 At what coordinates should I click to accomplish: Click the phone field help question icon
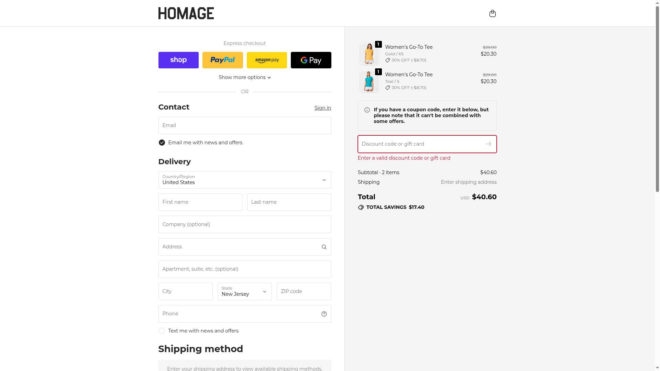pyautogui.click(x=324, y=314)
